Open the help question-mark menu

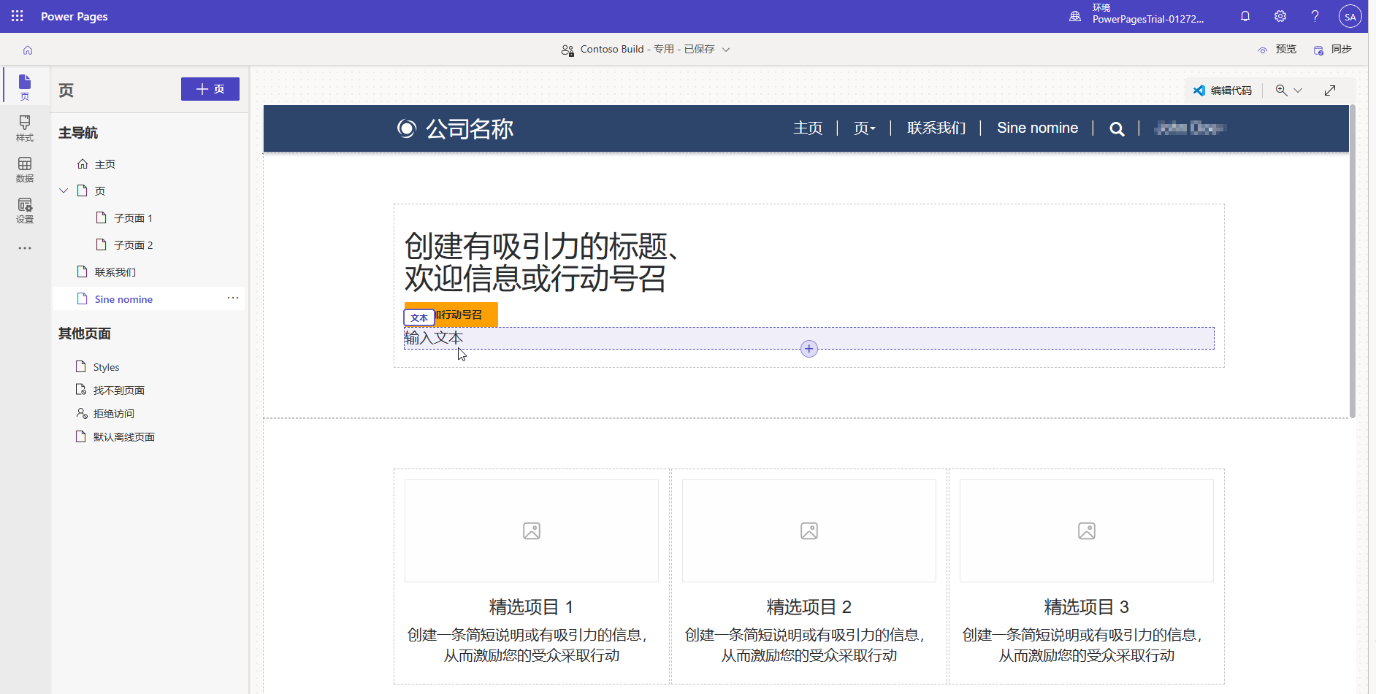click(1314, 16)
